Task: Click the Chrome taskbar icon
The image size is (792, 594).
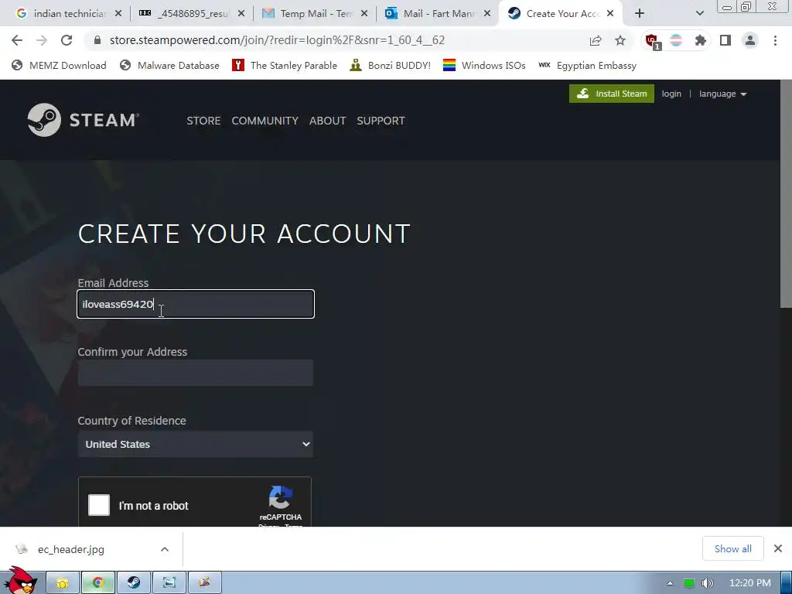Action: pyautogui.click(x=98, y=583)
